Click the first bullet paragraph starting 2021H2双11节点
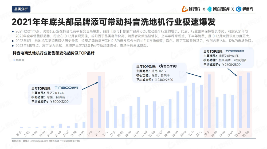This screenshot has width=267, height=149. coord(133,34)
